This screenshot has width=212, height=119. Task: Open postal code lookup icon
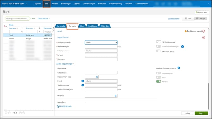click(x=97, y=77)
